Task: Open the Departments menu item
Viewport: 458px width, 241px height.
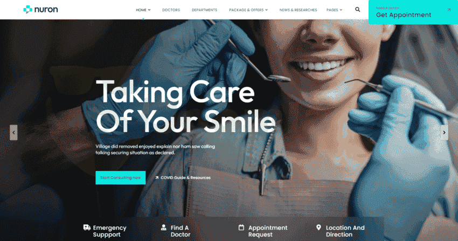Action: tap(204, 10)
